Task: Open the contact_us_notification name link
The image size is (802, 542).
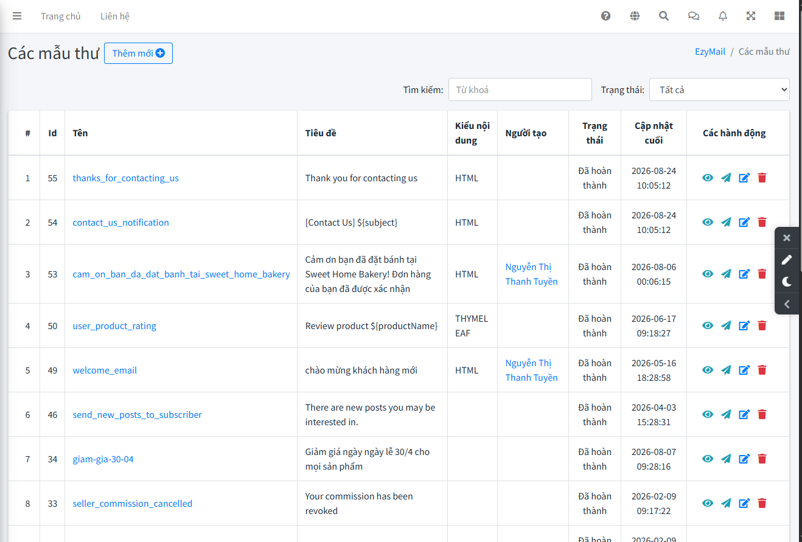Action: point(121,223)
